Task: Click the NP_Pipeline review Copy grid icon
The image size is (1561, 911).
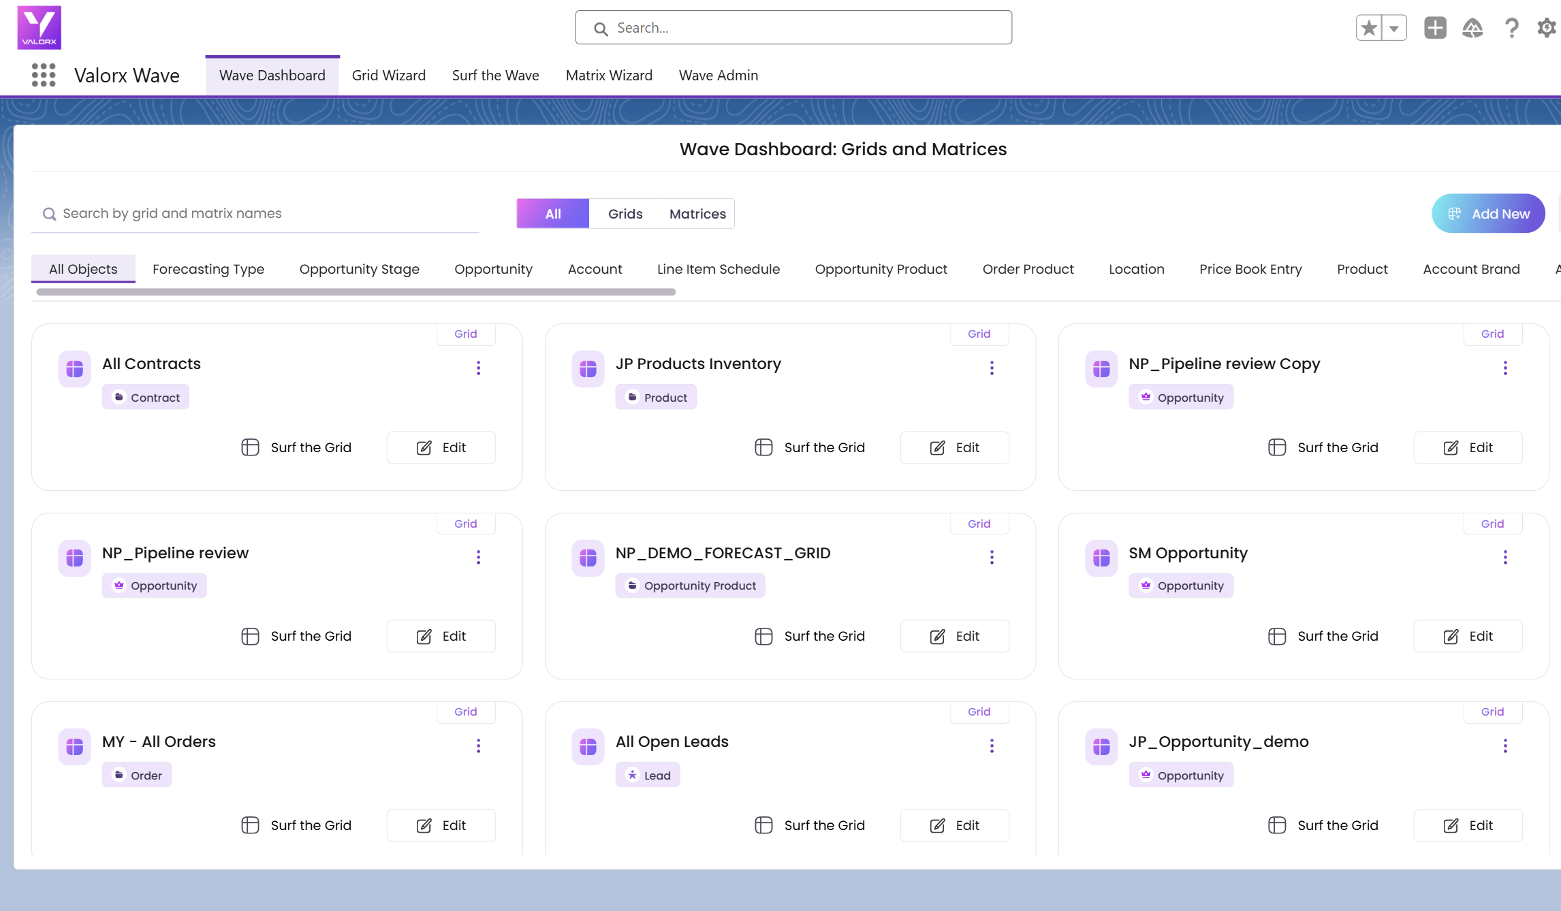Action: tap(1102, 369)
